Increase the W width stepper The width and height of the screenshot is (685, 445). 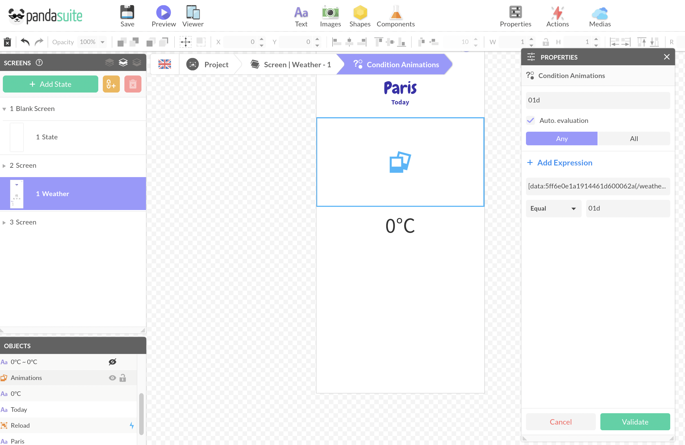point(531,39)
